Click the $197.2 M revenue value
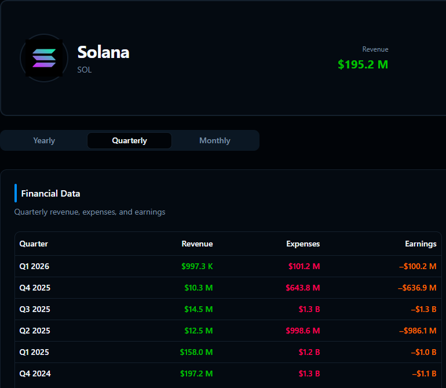 pyautogui.click(x=196, y=374)
